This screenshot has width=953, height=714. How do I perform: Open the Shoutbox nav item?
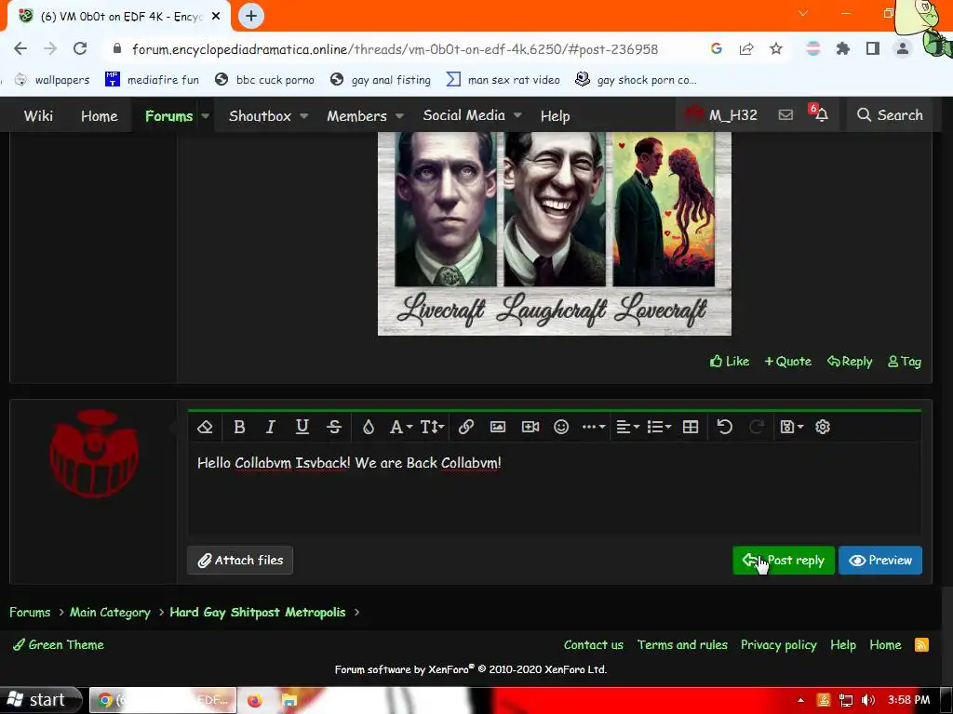pyautogui.click(x=260, y=115)
